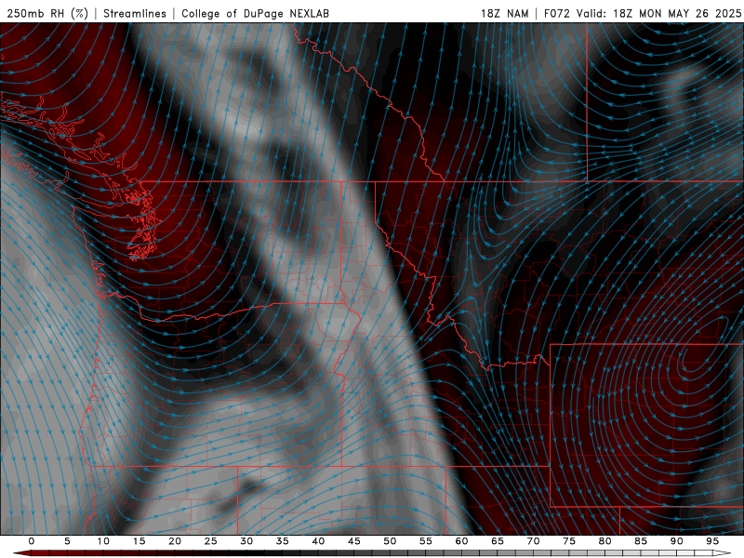Click the colorbar label '90'

676,541
